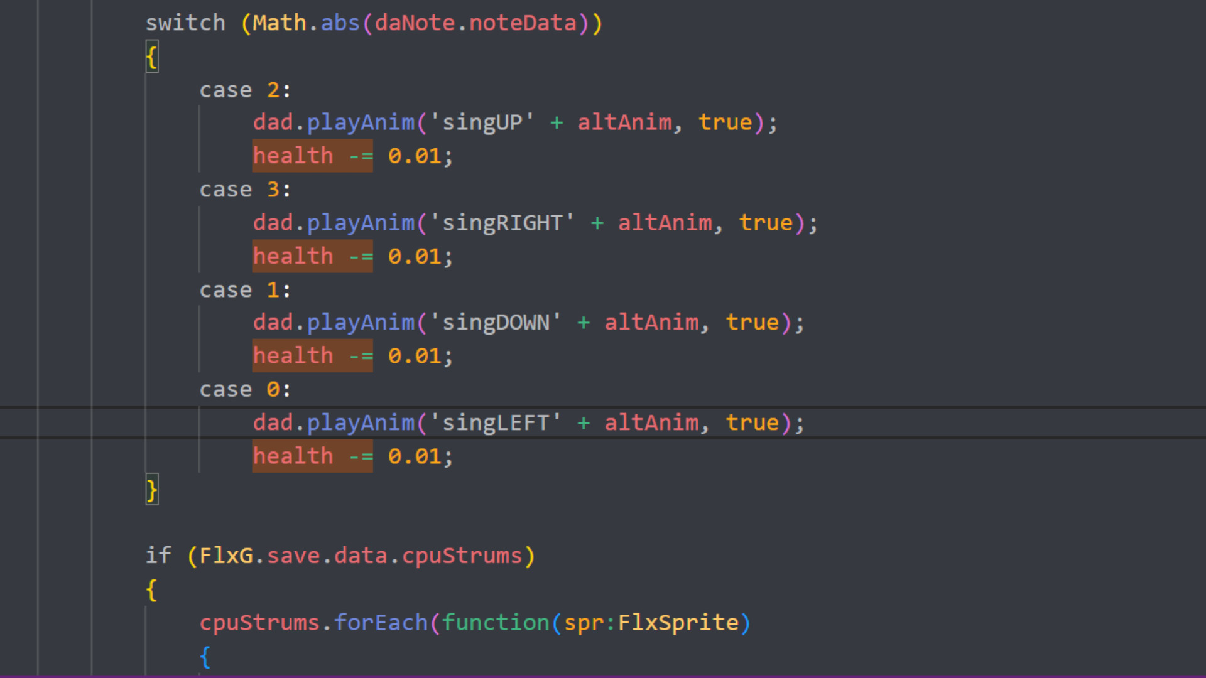Click the cpuStrums.forEach method call
Image resolution: width=1206 pixels, height=678 pixels.
314,622
